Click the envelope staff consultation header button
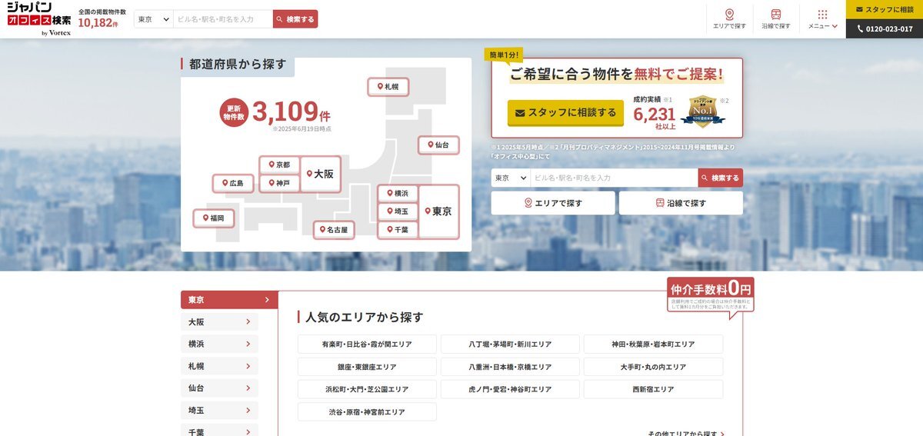This screenshot has height=436, width=923. 885,9
